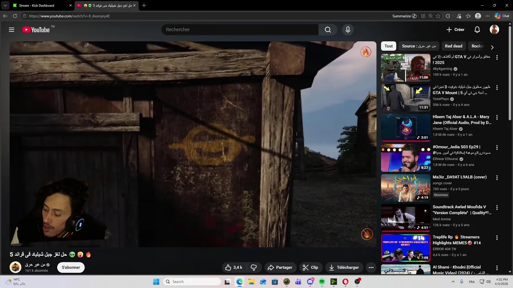Viewport: 513px width, 288px height.
Task: Reload the page
Action: 15,16
